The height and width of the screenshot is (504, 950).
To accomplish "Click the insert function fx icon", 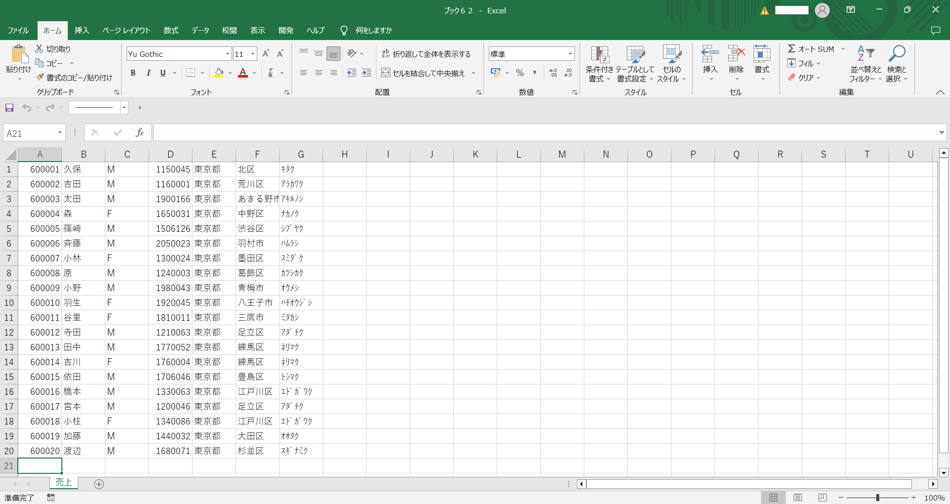I will (140, 132).
